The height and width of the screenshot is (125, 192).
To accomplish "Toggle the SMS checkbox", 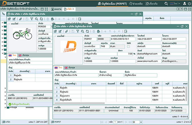I will click(x=128, y=46).
